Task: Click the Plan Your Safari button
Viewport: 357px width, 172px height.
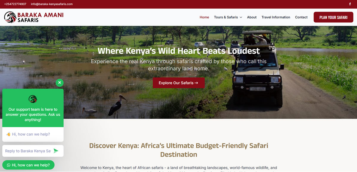Action: point(333,17)
